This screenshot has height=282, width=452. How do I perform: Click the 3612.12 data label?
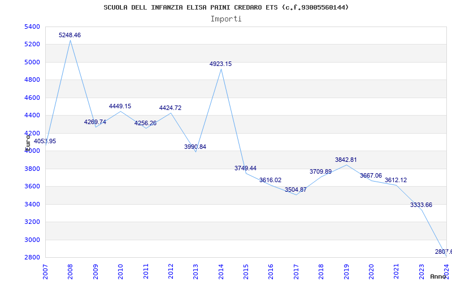pos(396,180)
